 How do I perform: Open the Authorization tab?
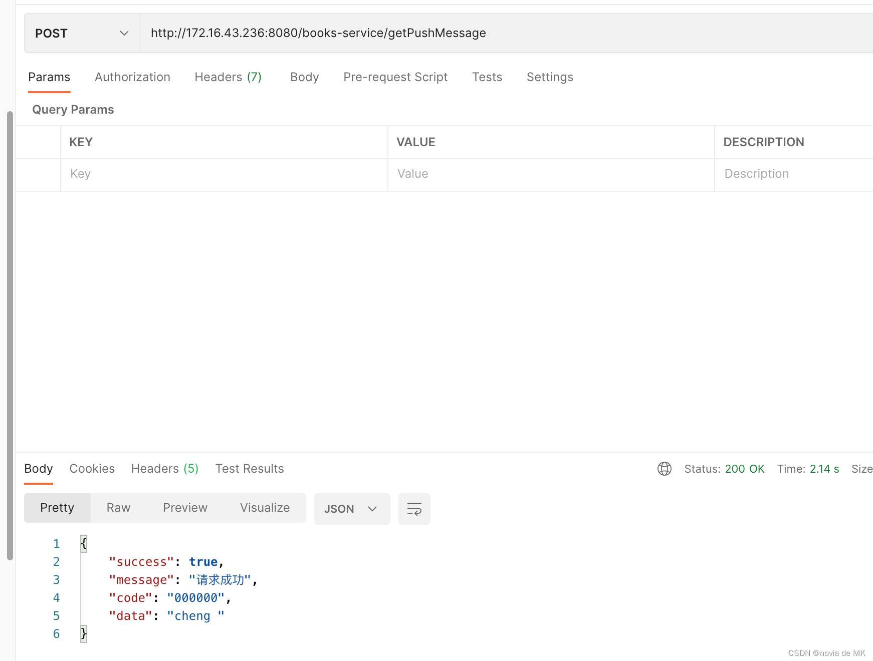pos(132,77)
